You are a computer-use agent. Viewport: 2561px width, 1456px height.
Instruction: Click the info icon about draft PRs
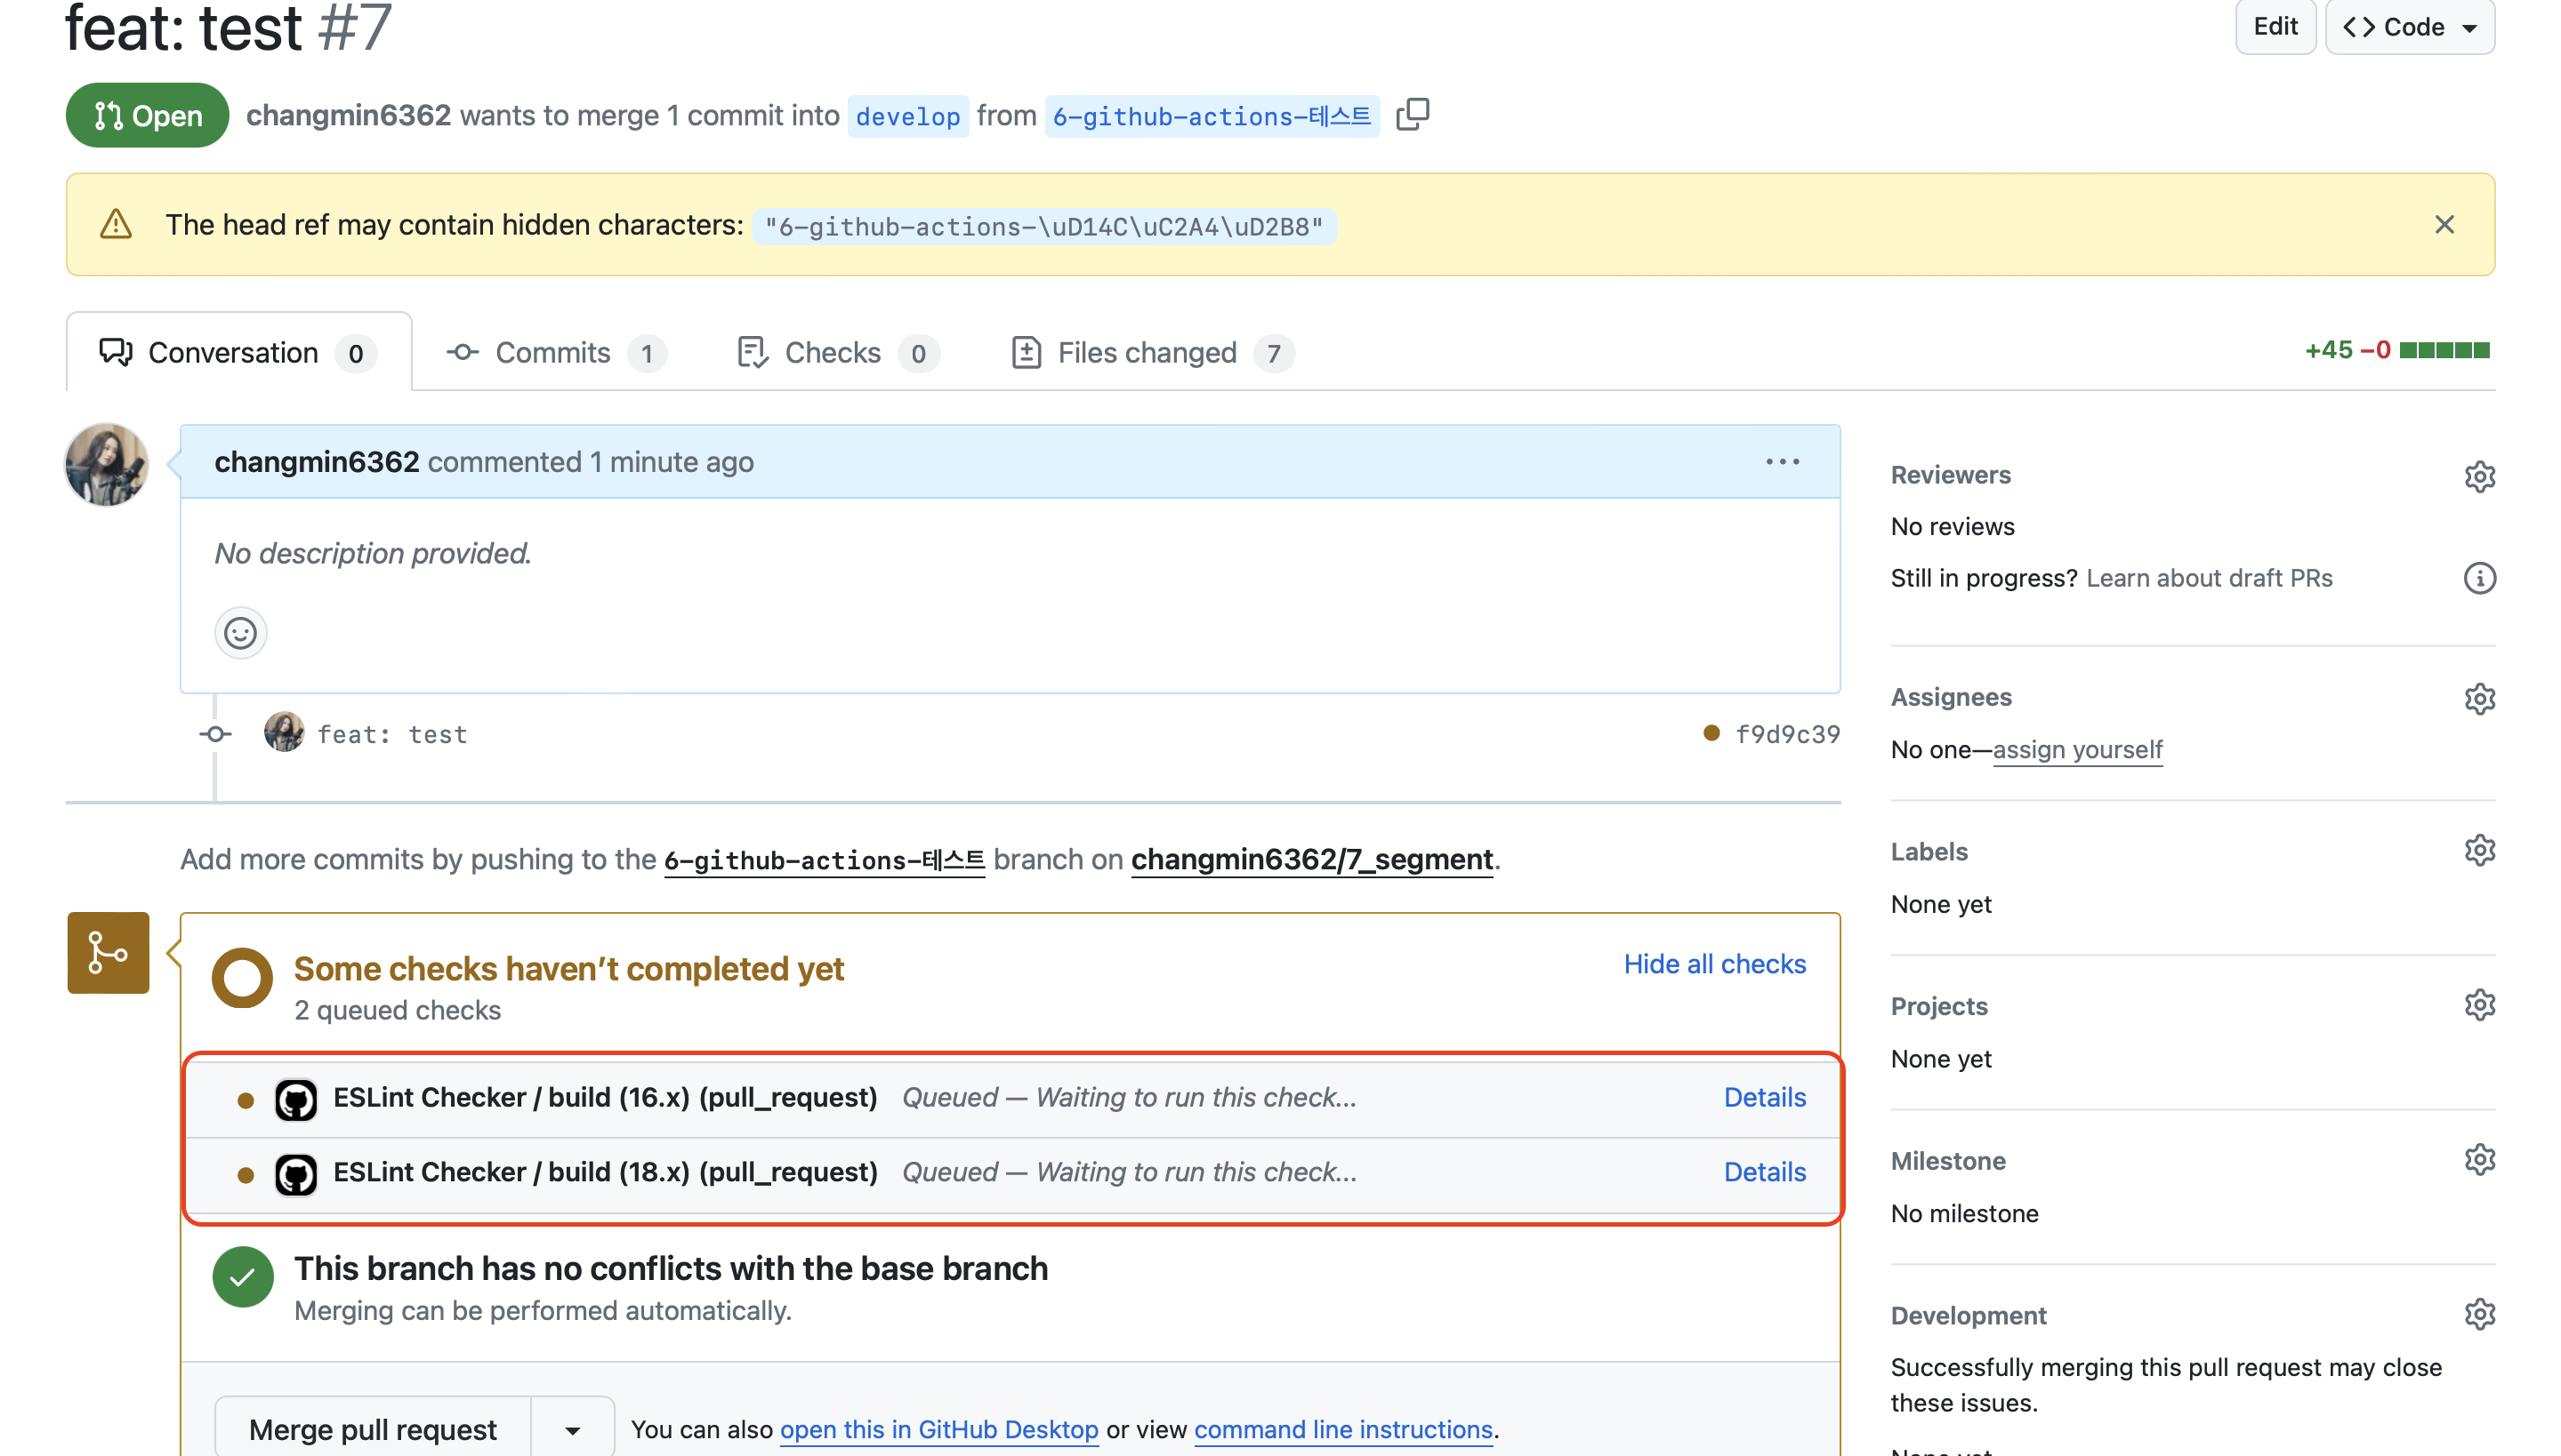point(2479,578)
